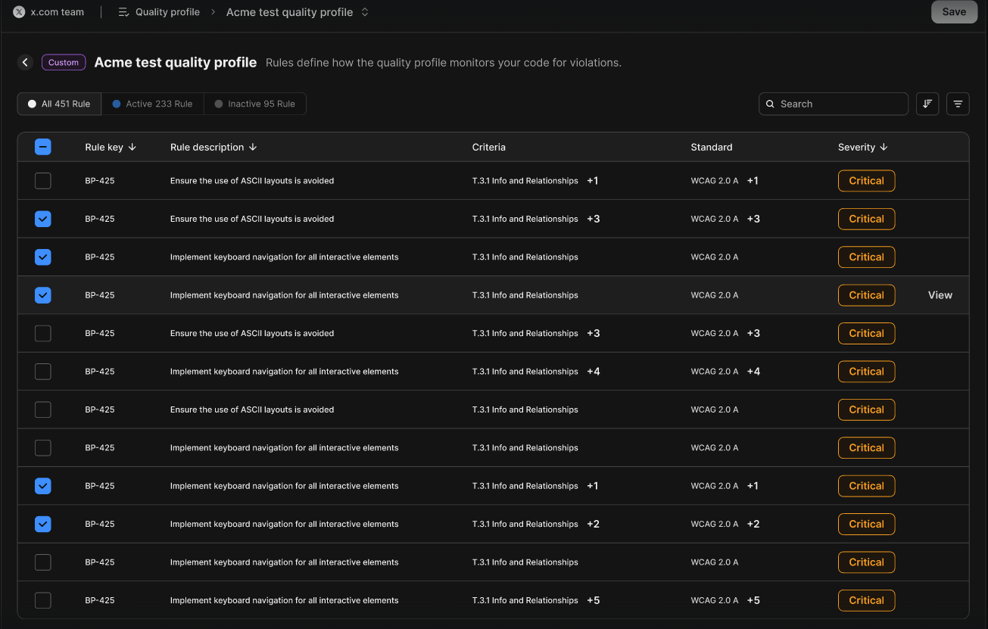Expand +2 extra criteria in Criteria column

594,524
